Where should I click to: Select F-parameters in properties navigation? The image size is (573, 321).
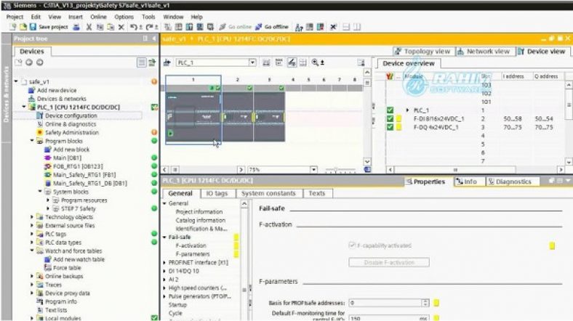[x=193, y=254]
